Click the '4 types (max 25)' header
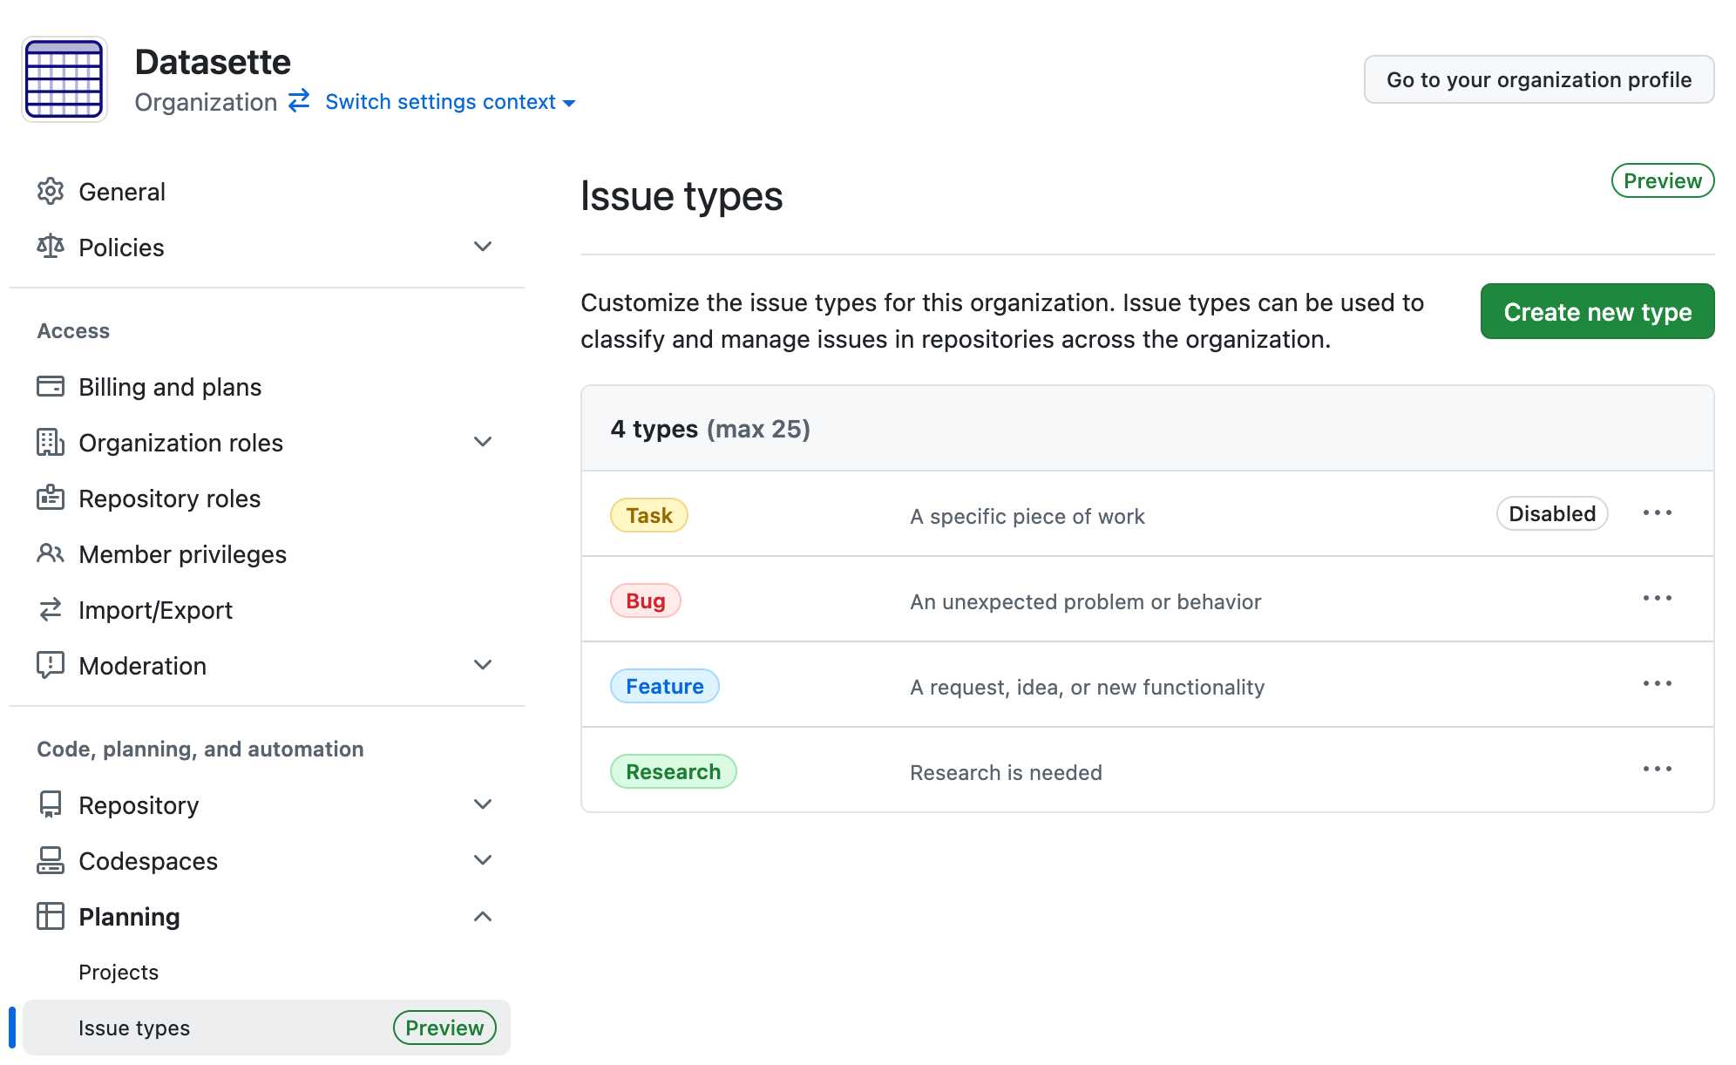1736x1065 pixels. click(710, 429)
